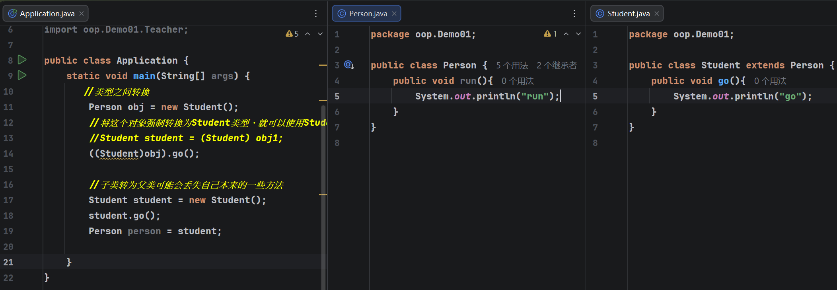Click the '//类型之间转换' comment

pos(117,92)
